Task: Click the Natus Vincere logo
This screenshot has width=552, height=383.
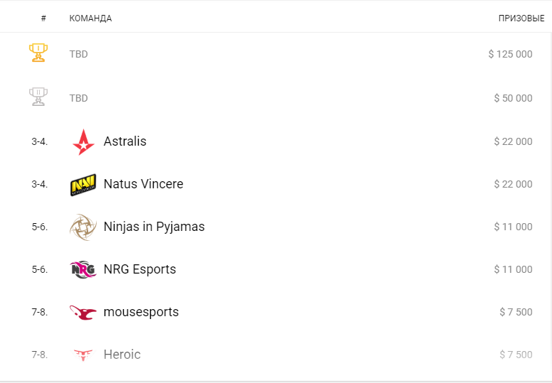Action: (83, 185)
